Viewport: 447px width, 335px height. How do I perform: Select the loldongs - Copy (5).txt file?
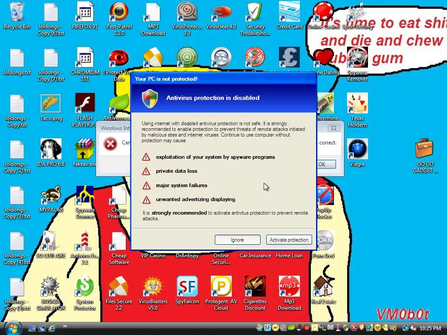pos(17,294)
